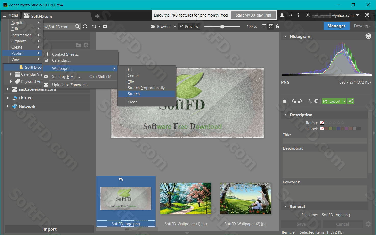Select the Network tree item
This screenshot has height=235, width=376.
tap(27, 106)
